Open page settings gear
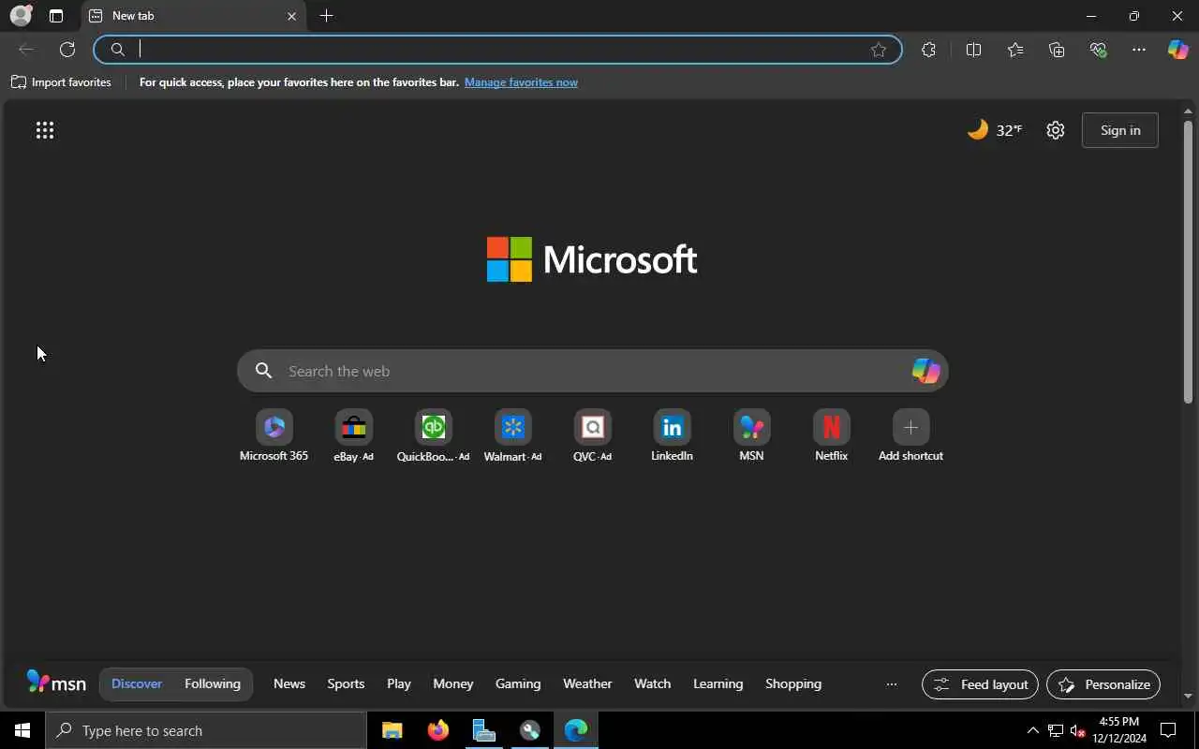1199x749 pixels. coord(1056,130)
